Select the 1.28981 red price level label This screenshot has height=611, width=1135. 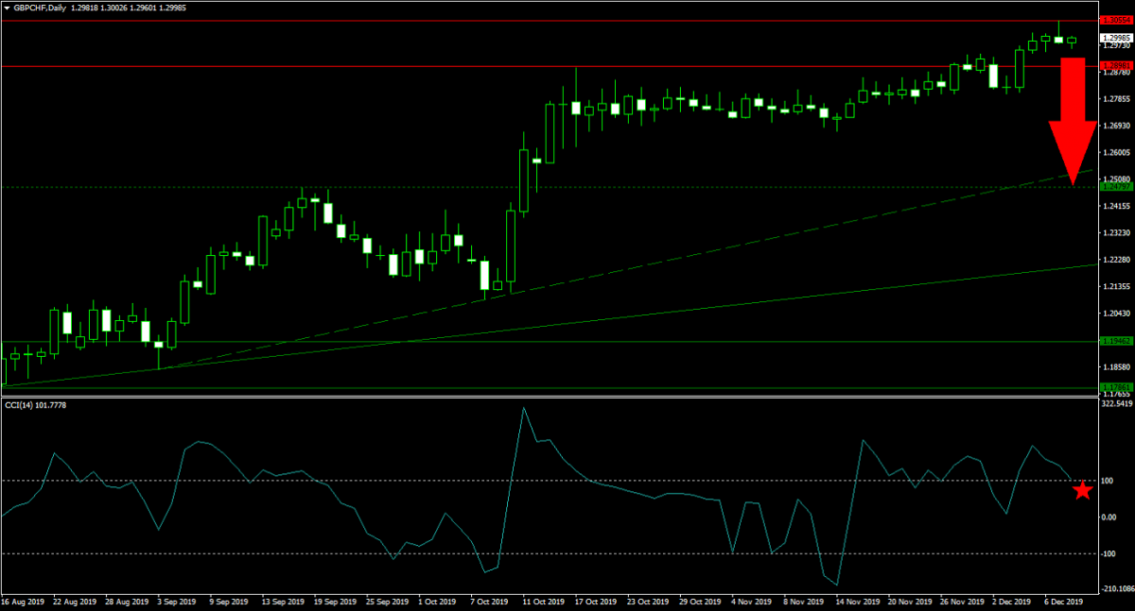[1116, 66]
